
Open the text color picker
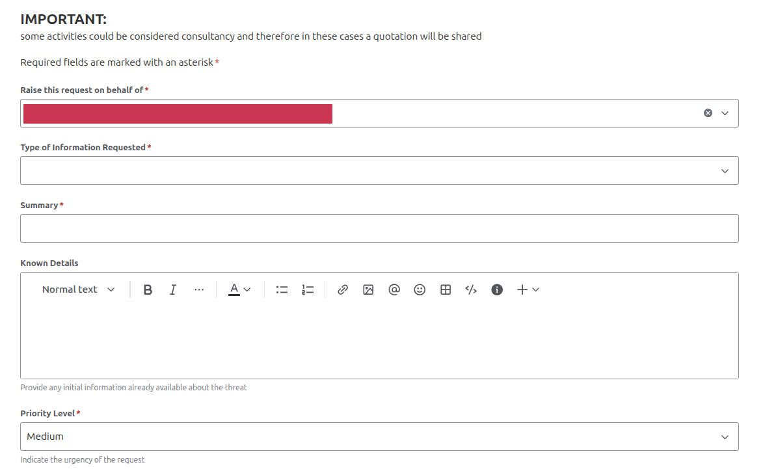click(239, 290)
